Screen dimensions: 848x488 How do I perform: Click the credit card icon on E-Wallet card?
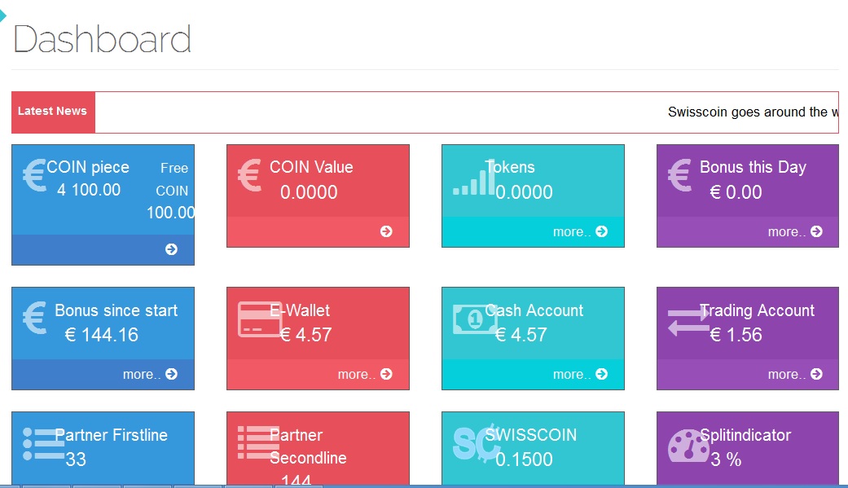pos(260,319)
